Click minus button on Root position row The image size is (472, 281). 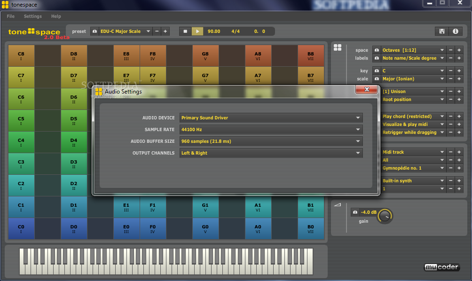tap(451, 100)
